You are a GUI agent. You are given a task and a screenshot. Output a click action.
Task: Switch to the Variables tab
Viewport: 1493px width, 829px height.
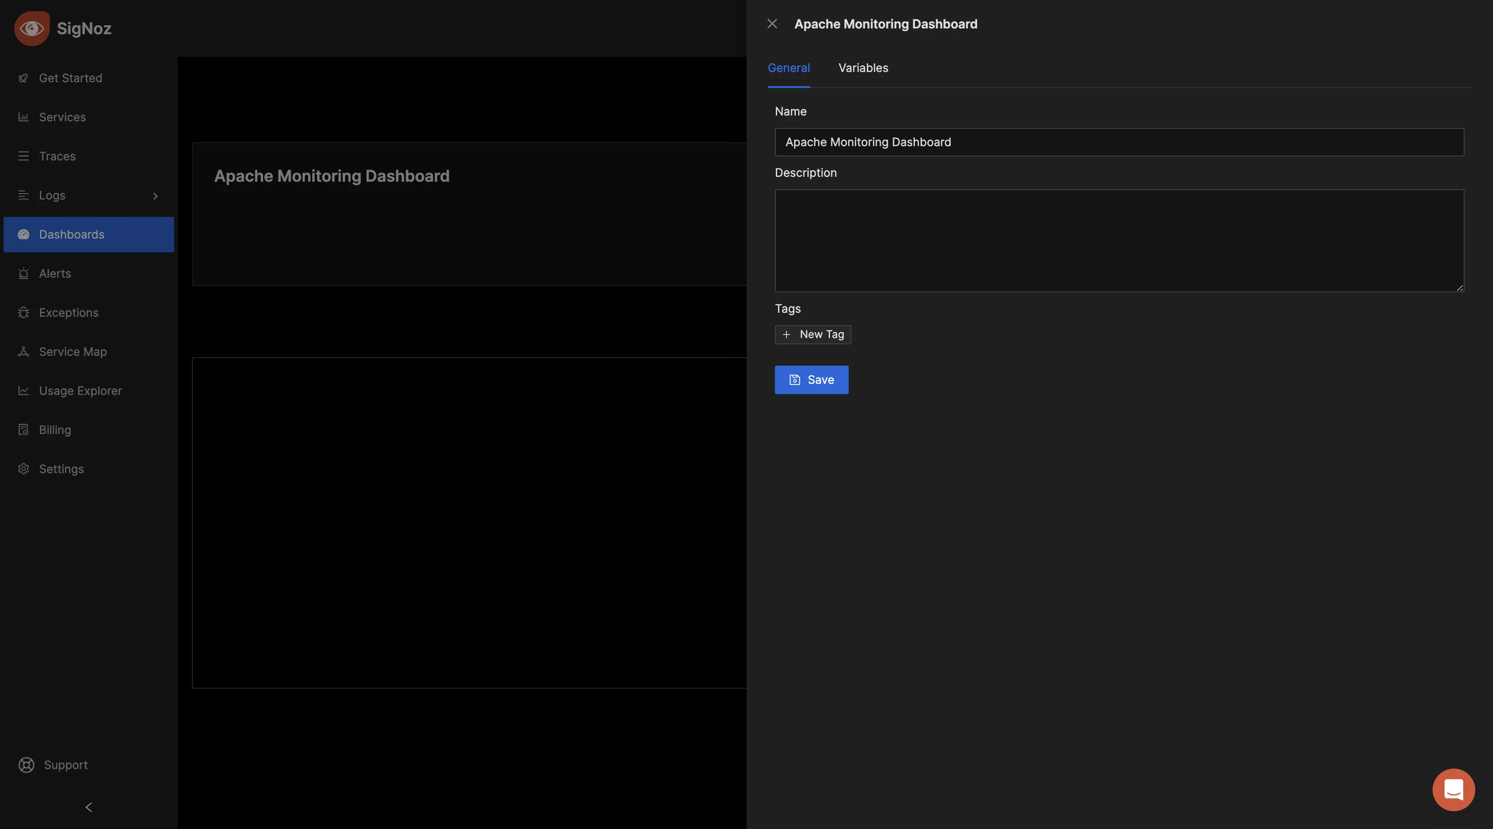[x=863, y=68]
